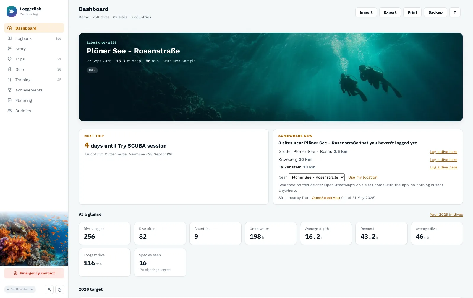
Task: Click the Dive sites 82 card
Action: (x=160, y=233)
